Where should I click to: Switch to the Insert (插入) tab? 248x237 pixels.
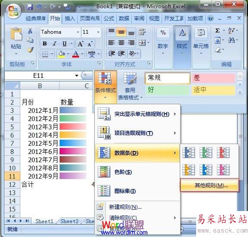click(70, 19)
